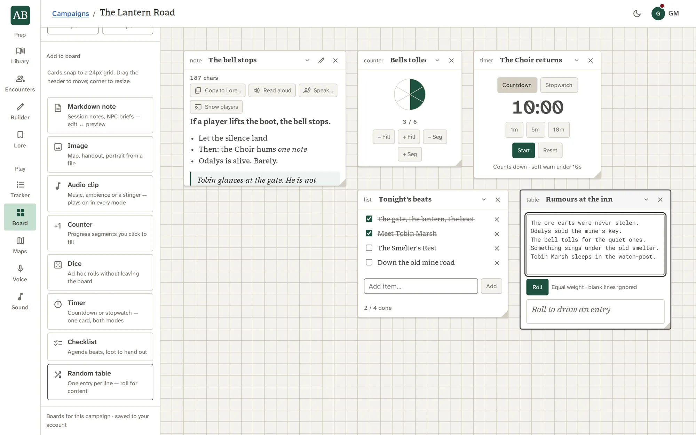Viewport: 696px width, 435px height.
Task: Set timer to 5m preset
Action: pyautogui.click(x=536, y=130)
